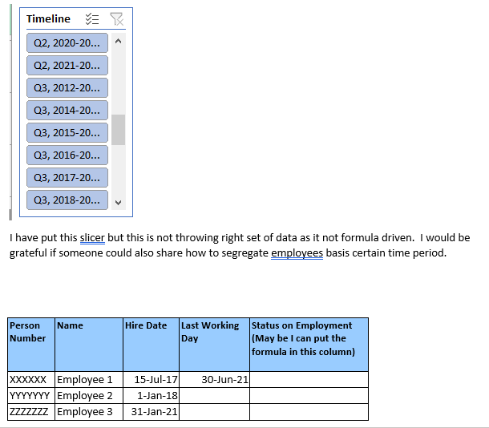The width and height of the screenshot is (489, 428).
Task: Click Employee 3's empty Last Working Day cell
Action: 215,412
